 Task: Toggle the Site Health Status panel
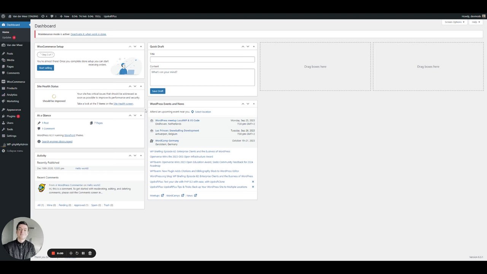(x=141, y=86)
